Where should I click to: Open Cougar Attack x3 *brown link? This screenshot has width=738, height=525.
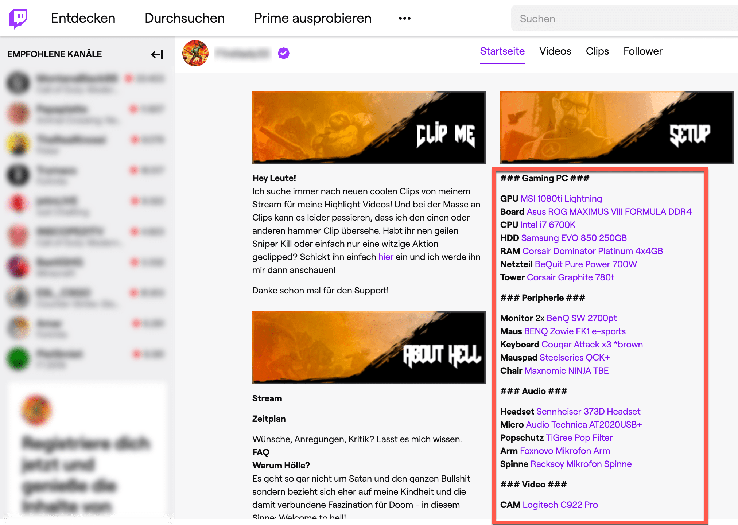pyautogui.click(x=592, y=345)
